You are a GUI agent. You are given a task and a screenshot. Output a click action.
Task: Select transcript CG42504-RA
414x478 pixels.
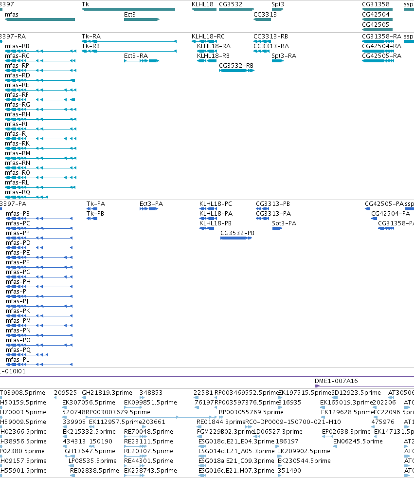pyautogui.click(x=378, y=51)
